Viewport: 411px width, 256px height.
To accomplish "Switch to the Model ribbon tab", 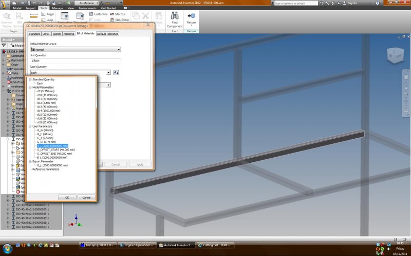I will click(x=17, y=8).
